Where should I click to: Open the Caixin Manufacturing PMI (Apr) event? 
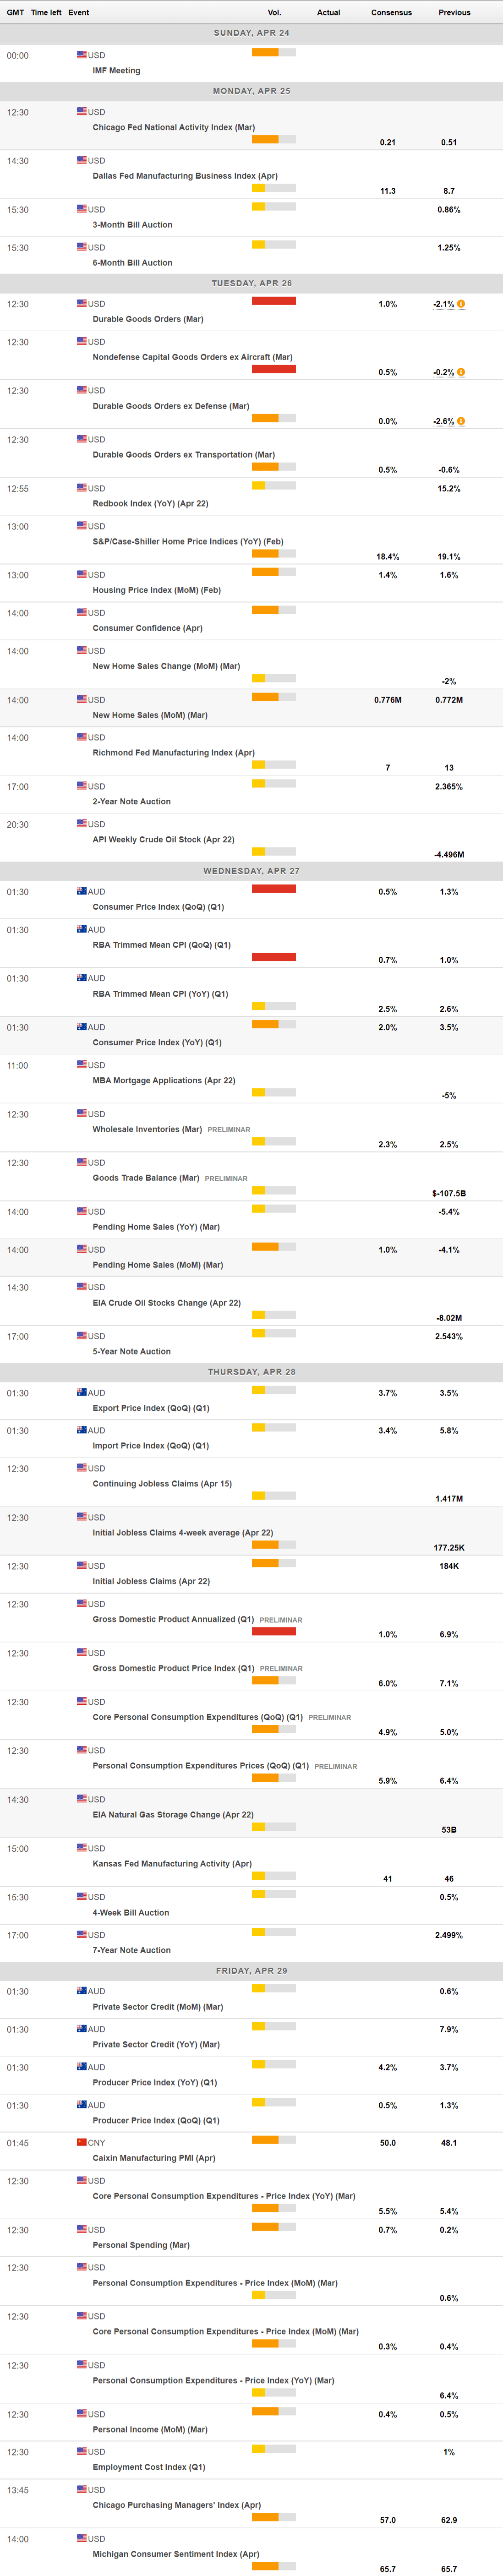click(153, 2158)
